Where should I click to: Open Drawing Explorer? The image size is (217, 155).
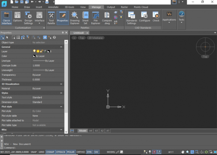point(75,18)
